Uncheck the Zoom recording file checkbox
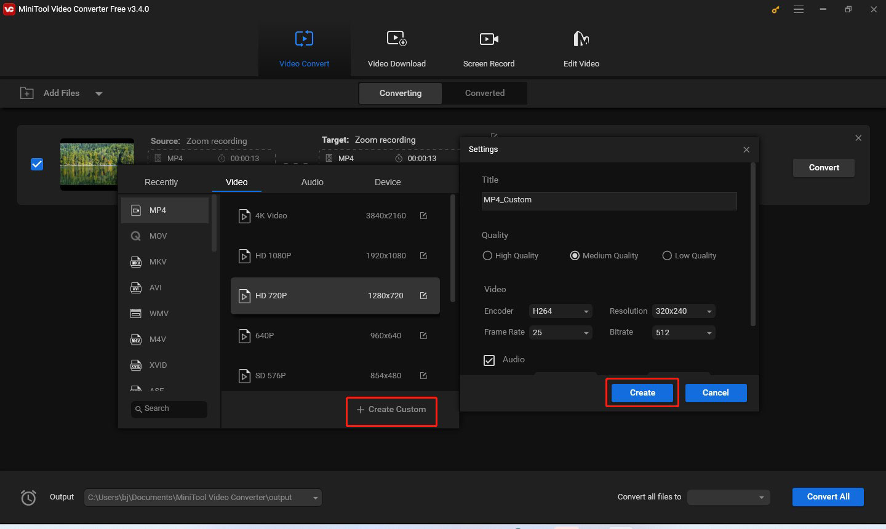 [x=37, y=164]
